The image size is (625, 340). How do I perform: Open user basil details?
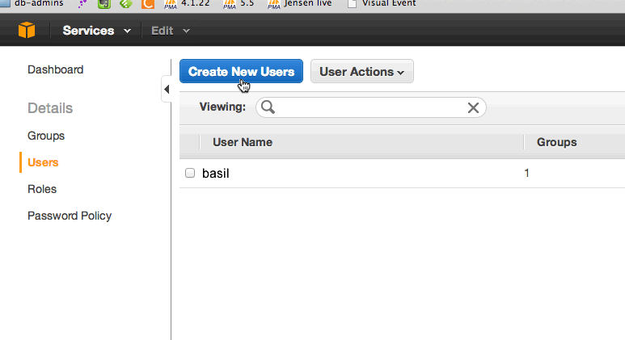coord(216,173)
